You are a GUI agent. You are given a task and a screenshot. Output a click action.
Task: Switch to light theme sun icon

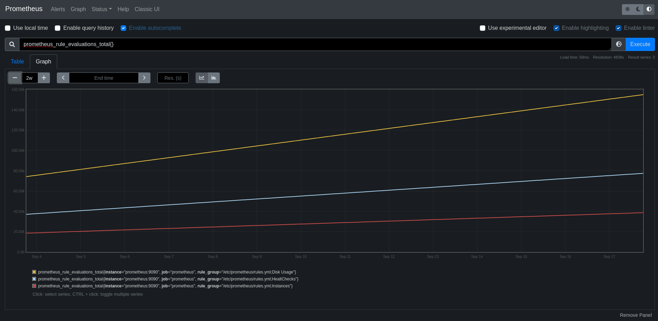[627, 9]
